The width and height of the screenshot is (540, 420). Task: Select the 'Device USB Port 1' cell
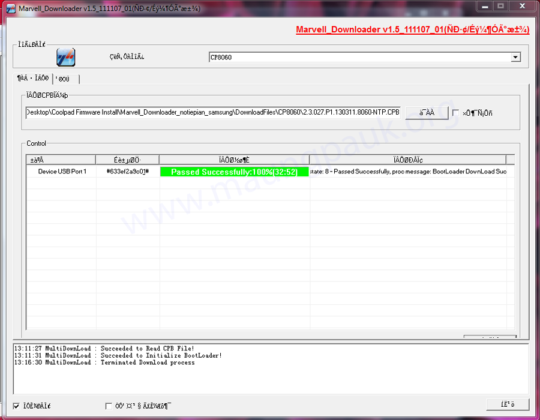click(62, 172)
